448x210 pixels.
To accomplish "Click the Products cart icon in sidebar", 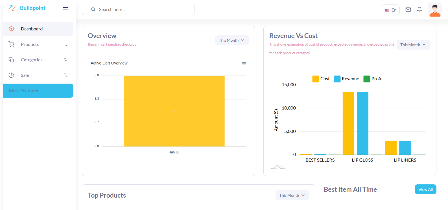I will (11, 44).
